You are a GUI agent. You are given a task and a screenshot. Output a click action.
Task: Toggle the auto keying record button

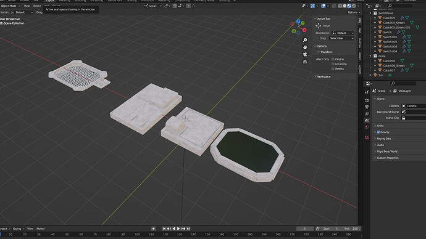click(153, 229)
